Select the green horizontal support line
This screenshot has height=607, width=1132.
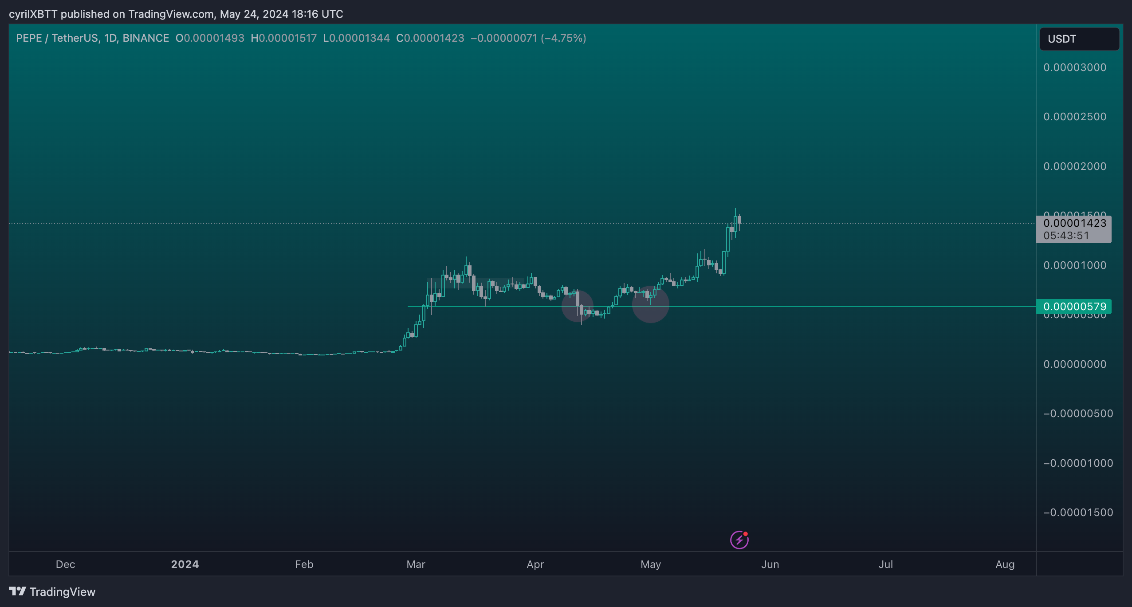point(843,307)
